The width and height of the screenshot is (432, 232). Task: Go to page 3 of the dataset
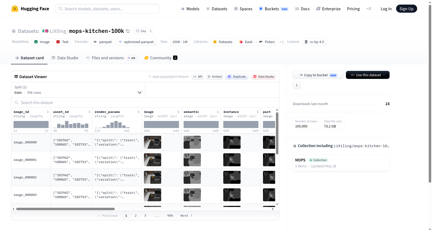145,216
